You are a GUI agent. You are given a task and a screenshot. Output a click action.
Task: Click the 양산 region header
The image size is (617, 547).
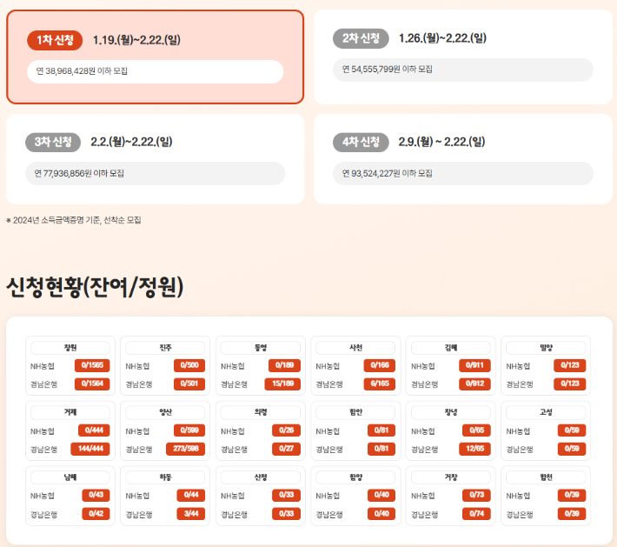(165, 412)
